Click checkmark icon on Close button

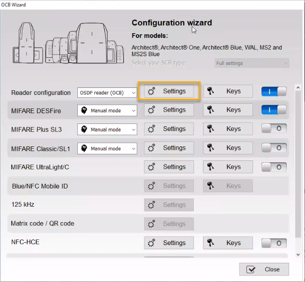[251, 269]
